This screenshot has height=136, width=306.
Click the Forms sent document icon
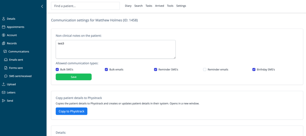(x=6, y=68)
